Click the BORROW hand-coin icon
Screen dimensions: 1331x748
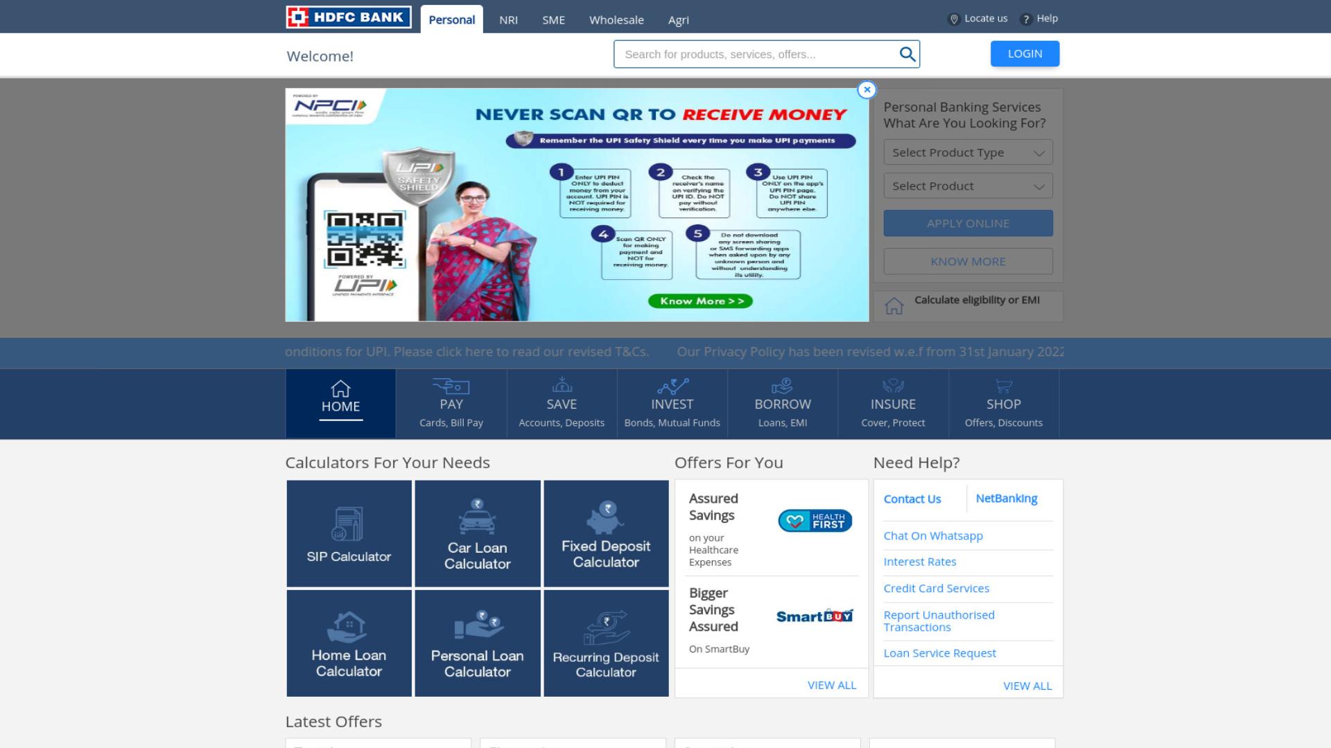point(782,385)
